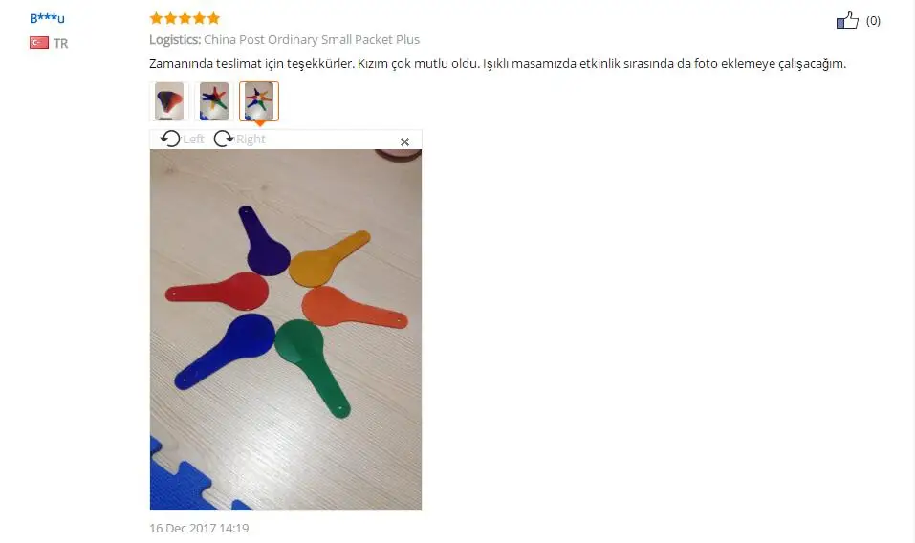915x543 pixels.
Task: Rotate the photo right with the clockwise arrow
Action: 224,139
